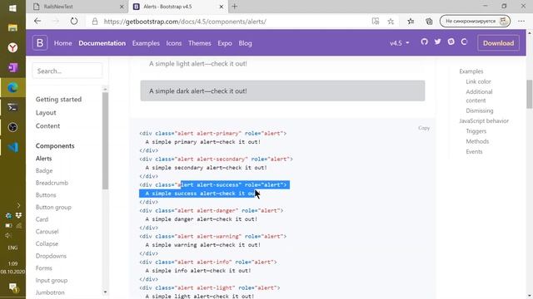Click the simple dark alert box
The width and height of the screenshot is (533, 299).
point(282,91)
